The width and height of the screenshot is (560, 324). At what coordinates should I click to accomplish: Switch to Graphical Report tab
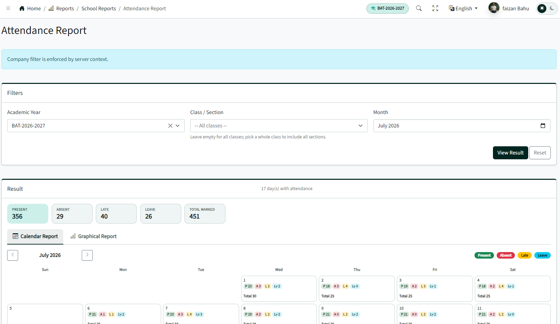[93, 236]
